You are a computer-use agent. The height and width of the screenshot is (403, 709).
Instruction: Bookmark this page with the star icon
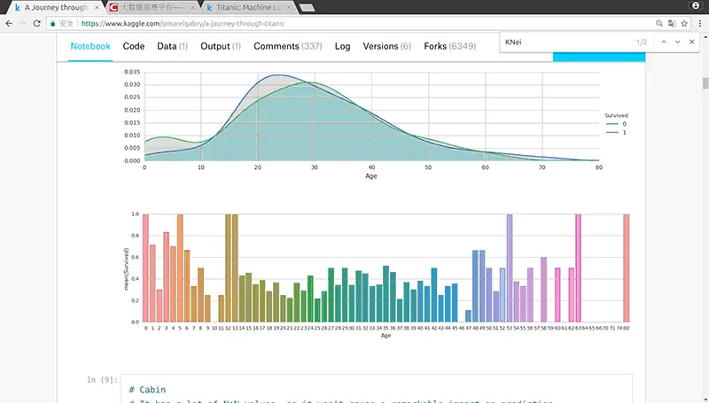tap(684, 24)
